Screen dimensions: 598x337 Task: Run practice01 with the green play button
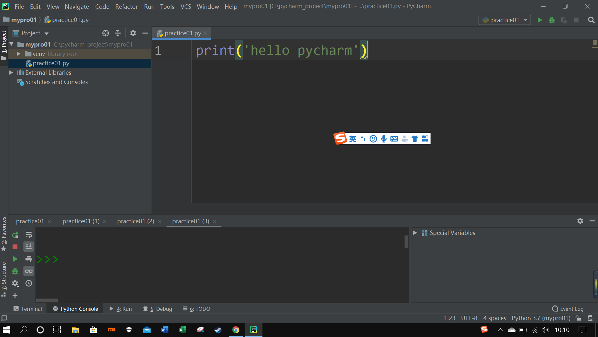click(x=540, y=20)
